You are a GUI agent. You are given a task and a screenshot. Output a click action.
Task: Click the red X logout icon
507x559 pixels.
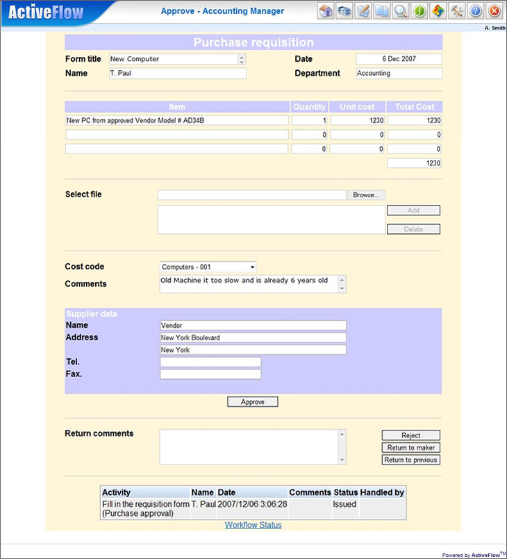(x=494, y=11)
